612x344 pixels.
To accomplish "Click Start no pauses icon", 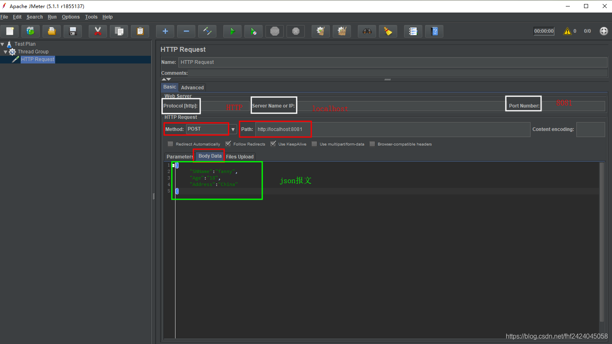I will tap(253, 31).
